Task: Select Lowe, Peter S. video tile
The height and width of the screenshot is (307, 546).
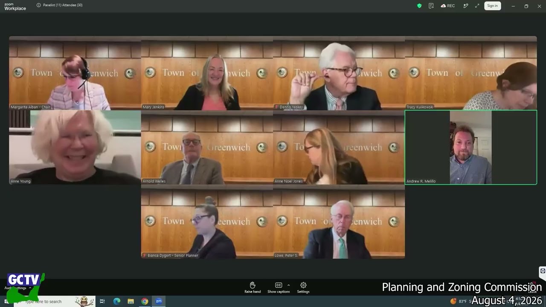Action: click(x=339, y=221)
